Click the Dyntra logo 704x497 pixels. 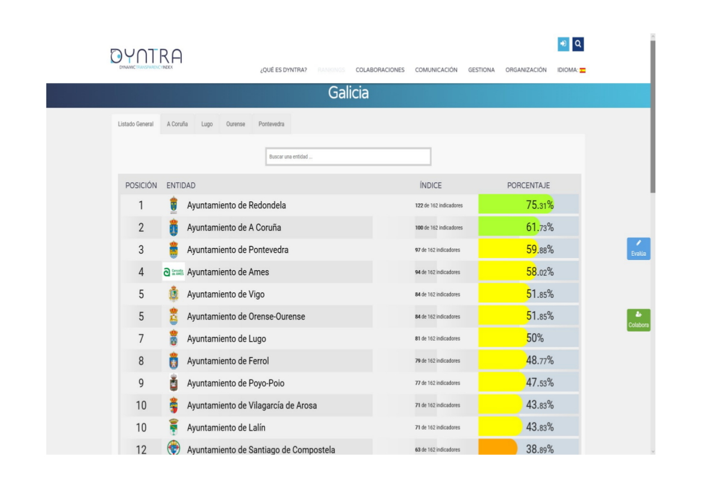146,59
